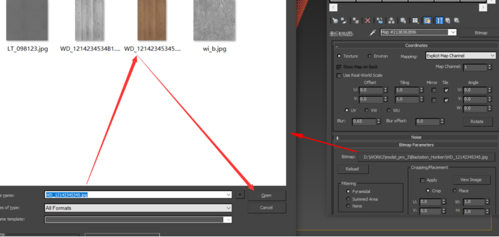Pick material with the eyedropper icon

tap(372, 32)
